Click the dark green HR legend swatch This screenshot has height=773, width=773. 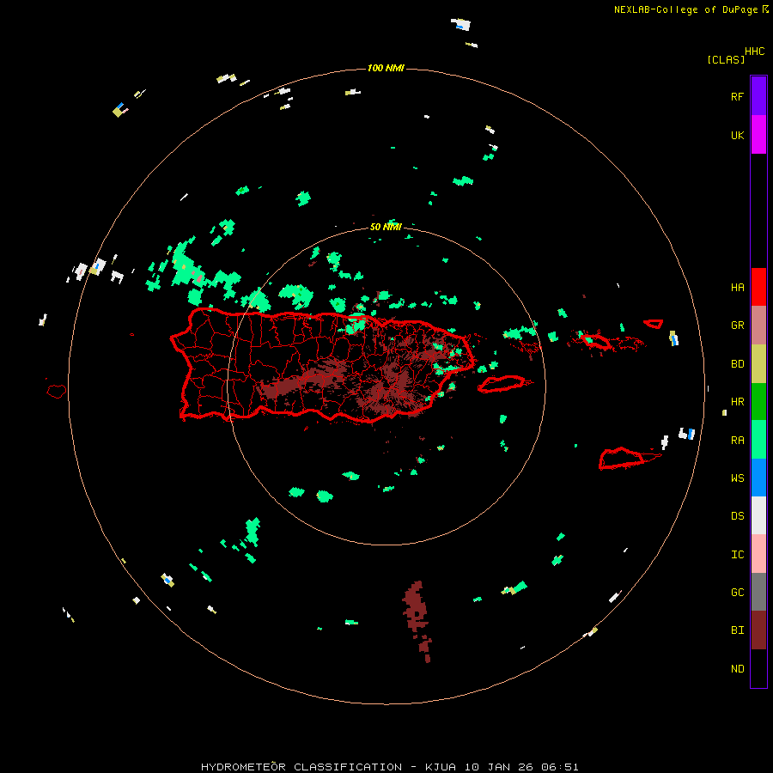pyautogui.click(x=758, y=402)
